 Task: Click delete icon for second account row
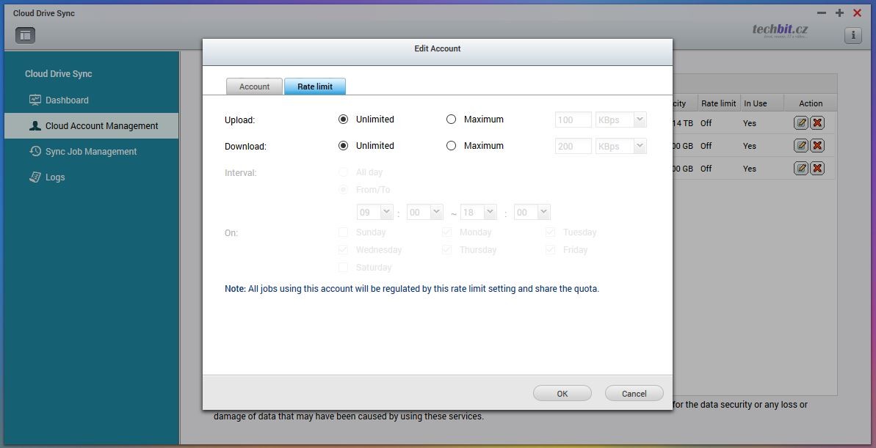click(817, 146)
